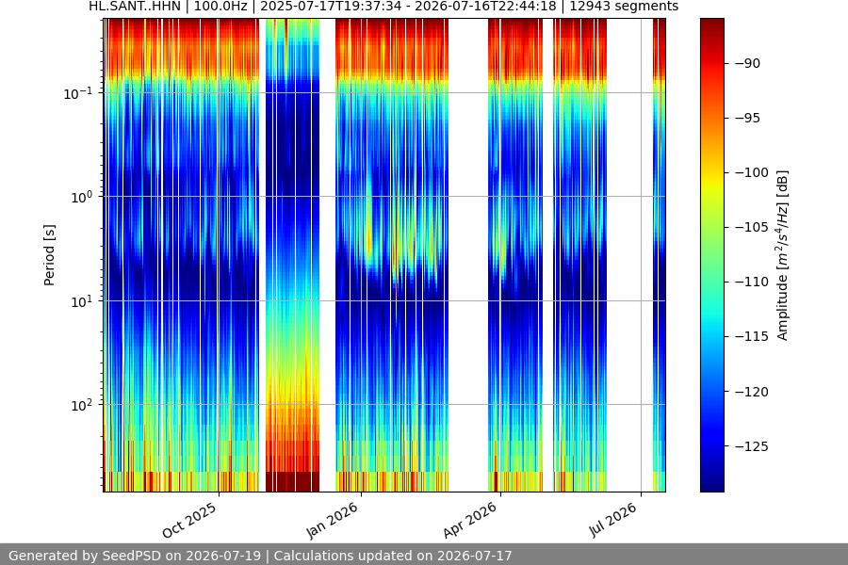Click the Oct 2025 x-axis label
The image size is (848, 565).
click(189, 520)
